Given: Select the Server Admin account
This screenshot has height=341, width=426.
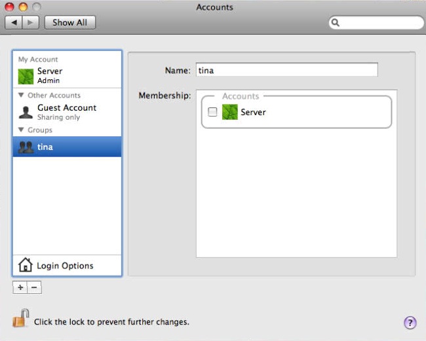Looking at the screenshot, I should [x=67, y=76].
